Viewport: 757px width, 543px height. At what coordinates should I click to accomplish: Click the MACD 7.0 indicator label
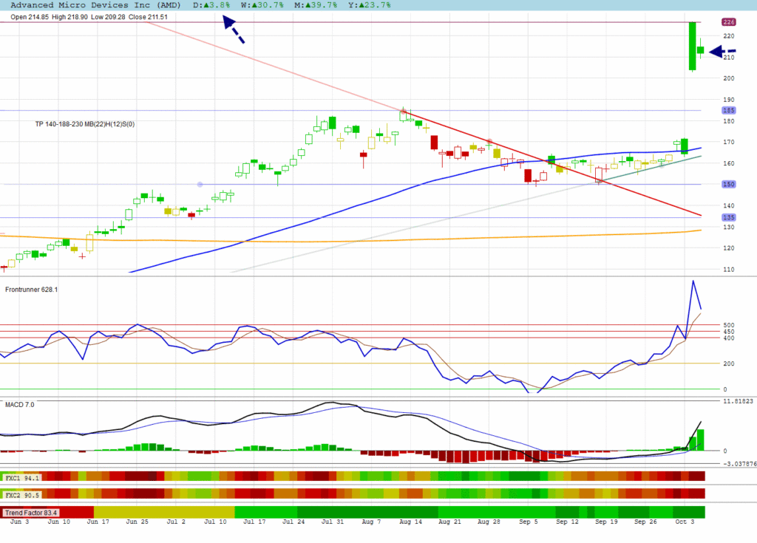(20, 405)
